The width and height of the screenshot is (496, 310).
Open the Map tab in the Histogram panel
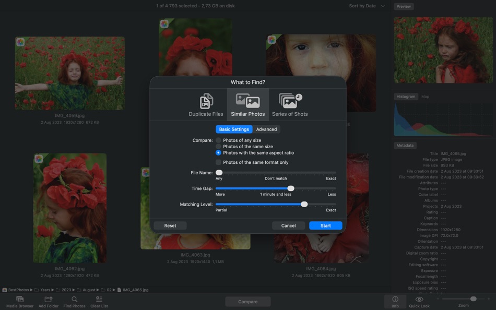click(425, 96)
